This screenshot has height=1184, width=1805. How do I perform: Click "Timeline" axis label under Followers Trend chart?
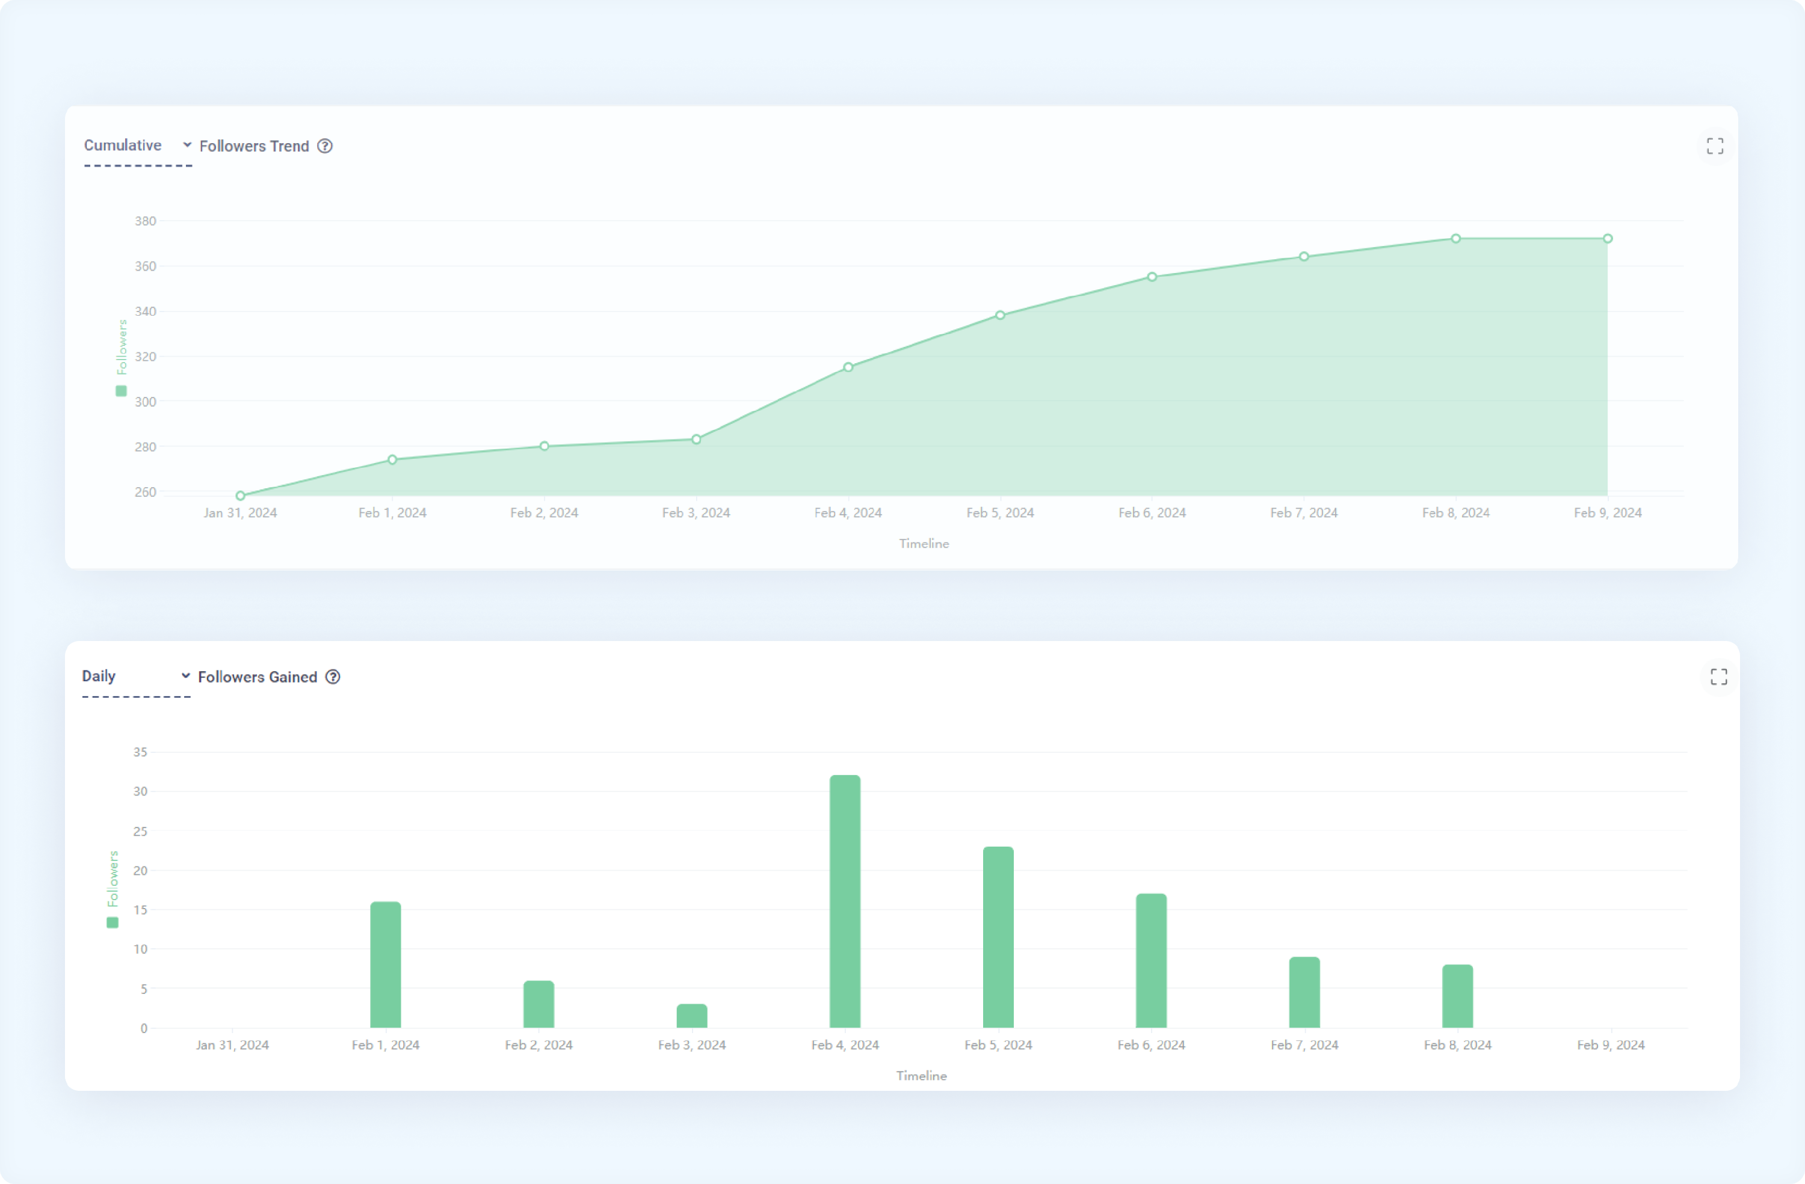tap(924, 544)
